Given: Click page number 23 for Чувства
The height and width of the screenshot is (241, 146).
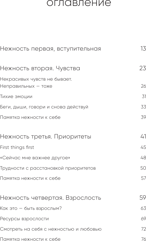Looking at the screenshot, I should point(143,68).
